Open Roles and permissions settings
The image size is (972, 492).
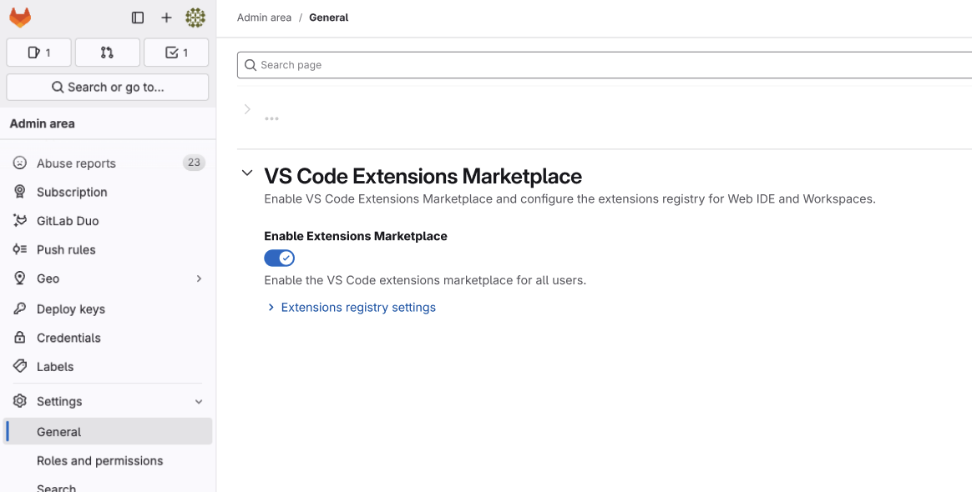[x=99, y=461]
